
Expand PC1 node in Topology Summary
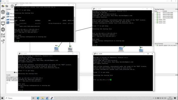pyautogui.click(x=155, y=13)
